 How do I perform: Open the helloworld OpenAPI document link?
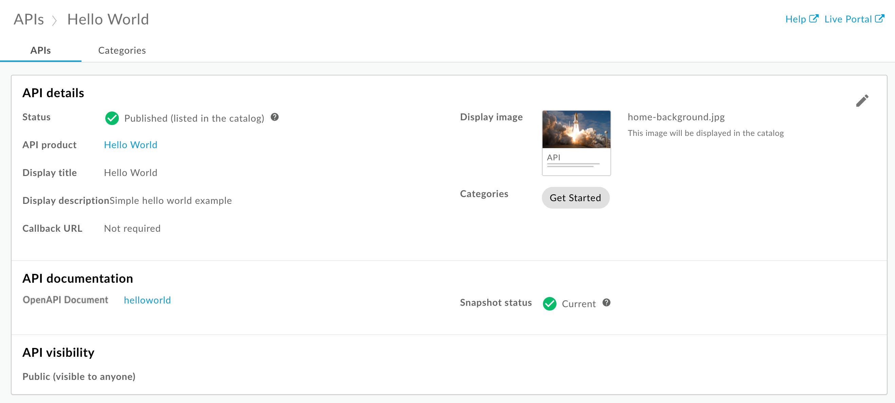[147, 300]
